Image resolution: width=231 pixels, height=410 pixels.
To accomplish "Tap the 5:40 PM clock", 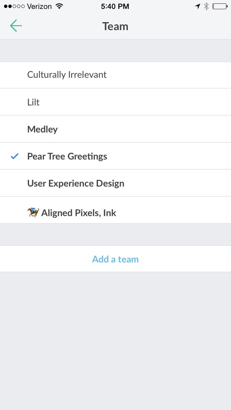I will click(115, 6).
